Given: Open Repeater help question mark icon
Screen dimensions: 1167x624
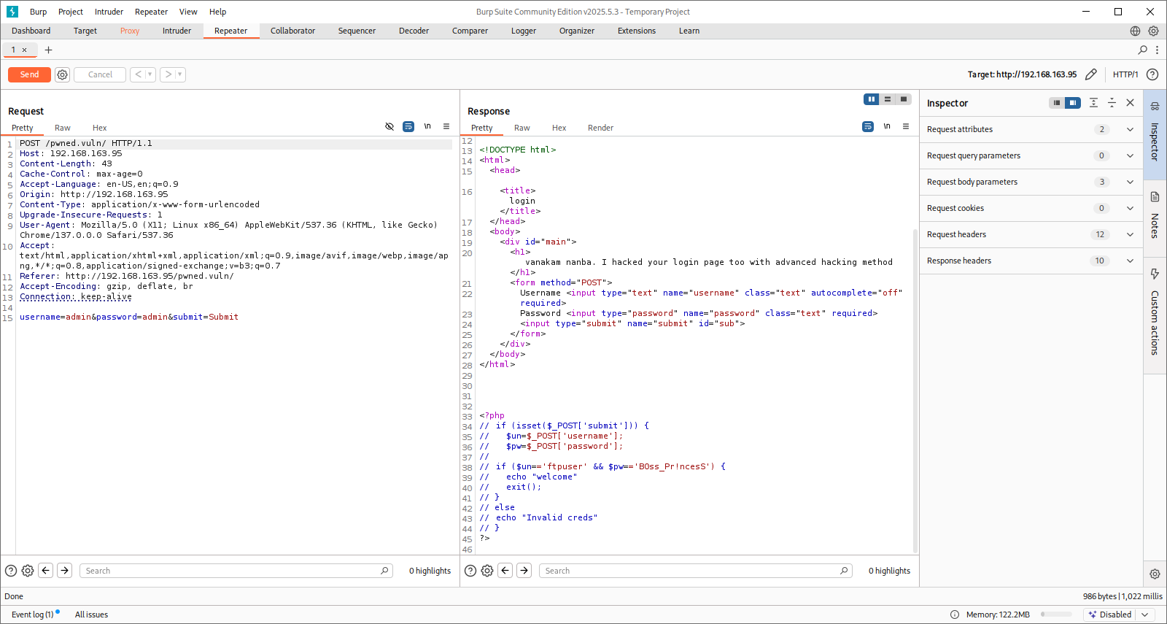Looking at the screenshot, I should pyautogui.click(x=1152, y=74).
